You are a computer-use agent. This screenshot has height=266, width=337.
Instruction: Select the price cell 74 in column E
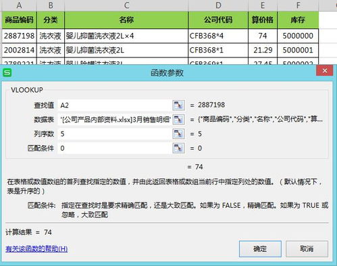263,36
